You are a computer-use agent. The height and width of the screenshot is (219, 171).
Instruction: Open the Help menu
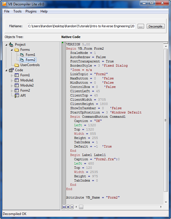tap(44, 11)
